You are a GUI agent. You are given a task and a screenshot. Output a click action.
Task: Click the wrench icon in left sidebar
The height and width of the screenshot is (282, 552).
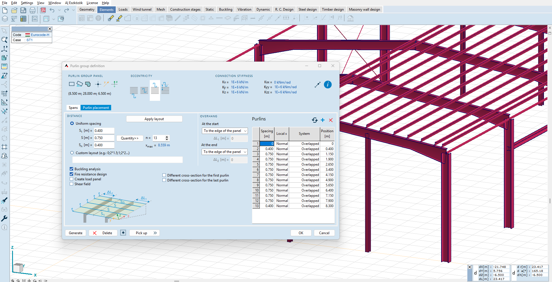click(4, 218)
